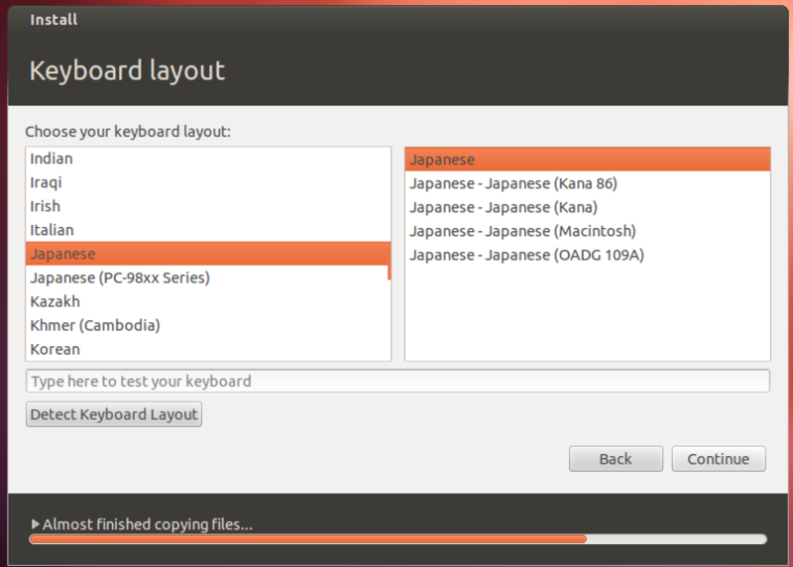
Task: Click the 'Type here to test your keyboard' field
Action: coord(397,381)
